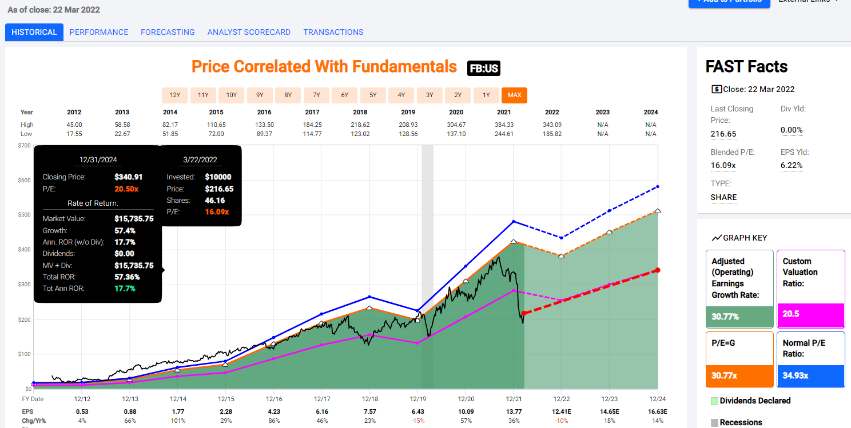The image size is (851, 428).
Task: Pick the 8Y time range
Action: (288, 95)
